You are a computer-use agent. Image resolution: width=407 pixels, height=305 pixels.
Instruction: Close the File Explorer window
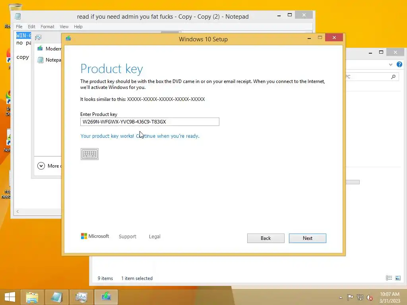(395, 52)
